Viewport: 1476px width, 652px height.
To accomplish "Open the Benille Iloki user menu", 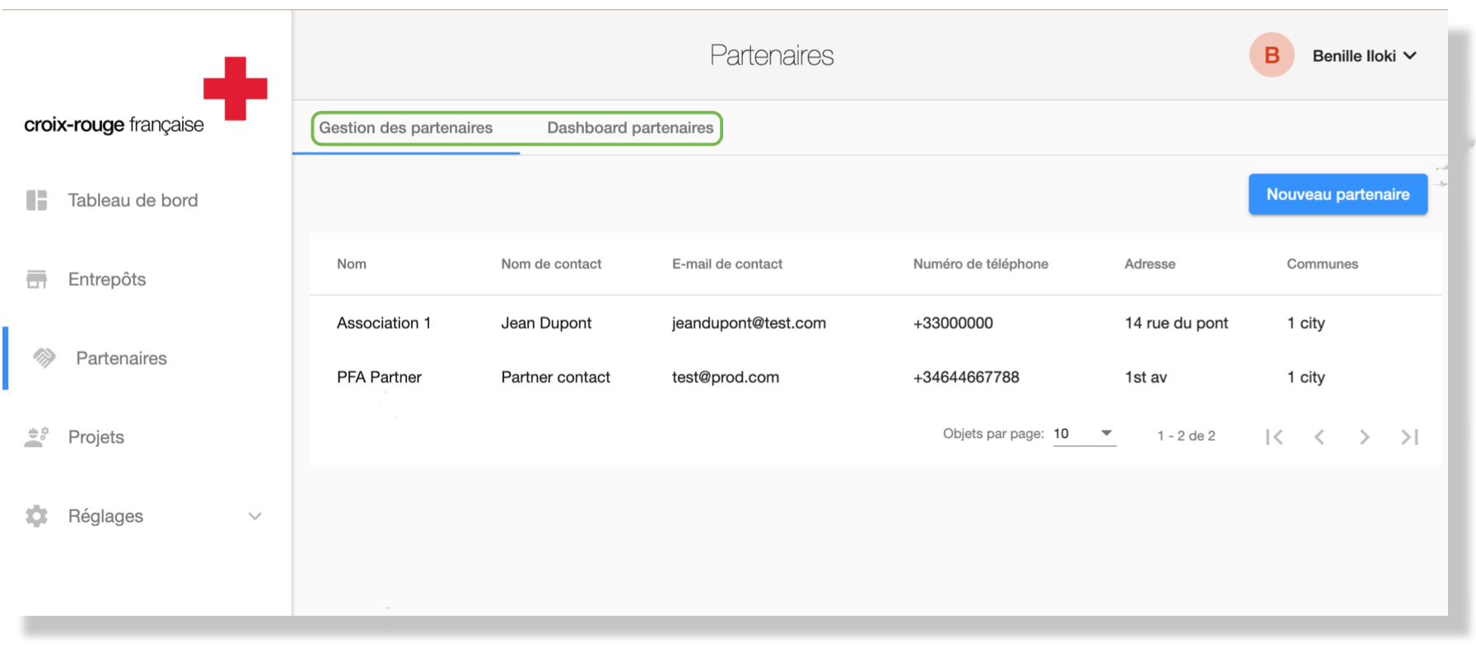I will 1364,56.
